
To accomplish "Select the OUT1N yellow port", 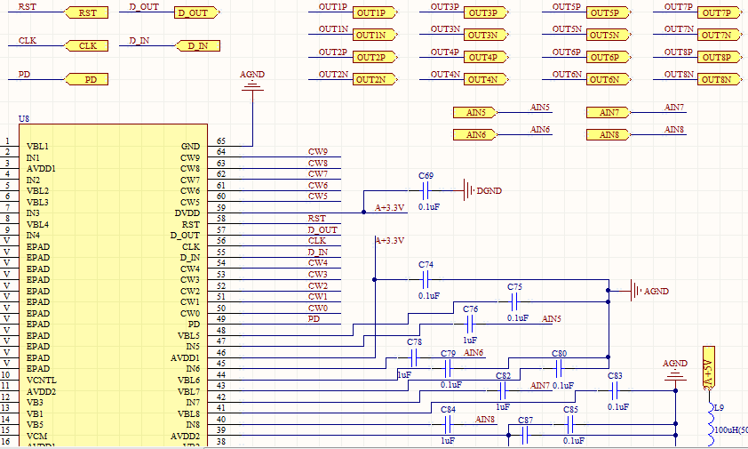I will pos(375,35).
